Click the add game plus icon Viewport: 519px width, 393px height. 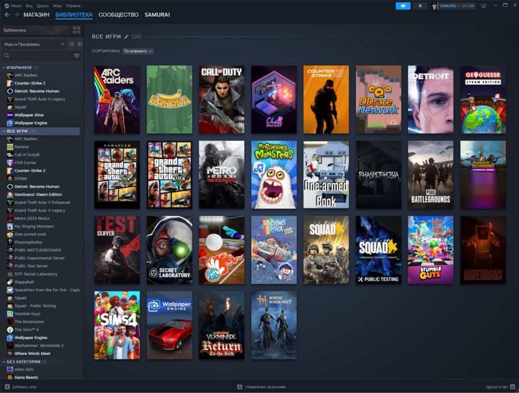(7, 387)
